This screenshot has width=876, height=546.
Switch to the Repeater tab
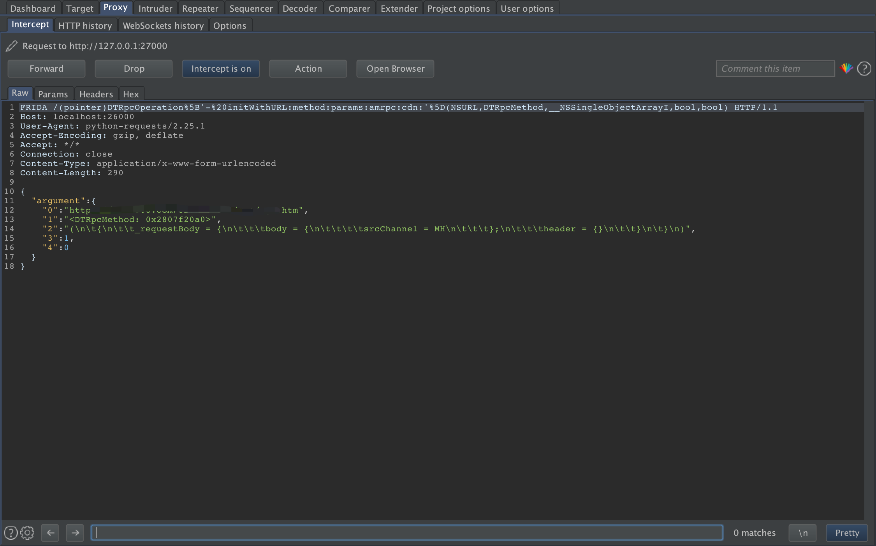point(200,8)
